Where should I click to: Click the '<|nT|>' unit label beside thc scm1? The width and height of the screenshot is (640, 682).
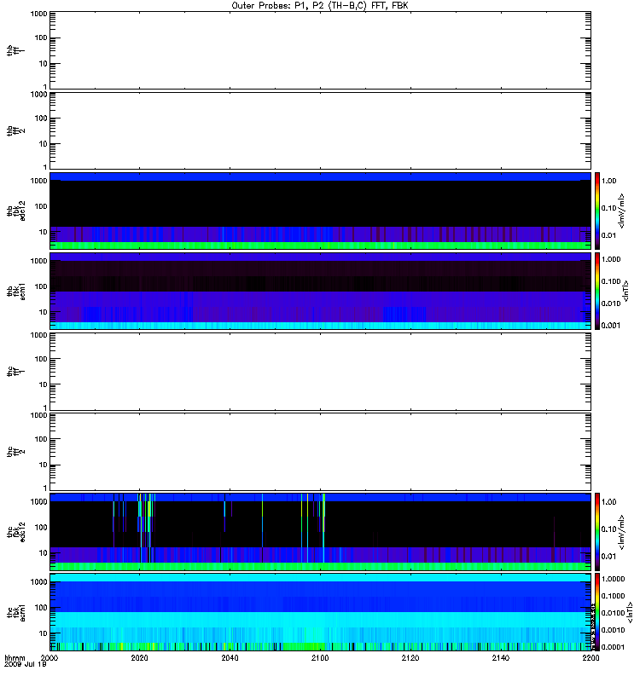click(x=630, y=612)
